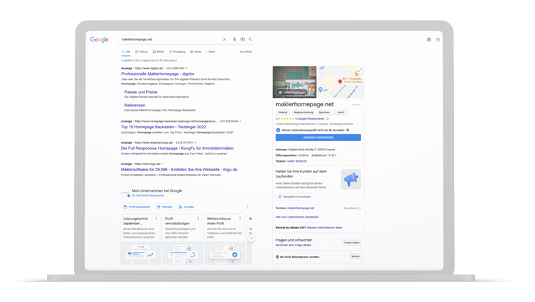Click the red location pin on the map

pos(340,82)
